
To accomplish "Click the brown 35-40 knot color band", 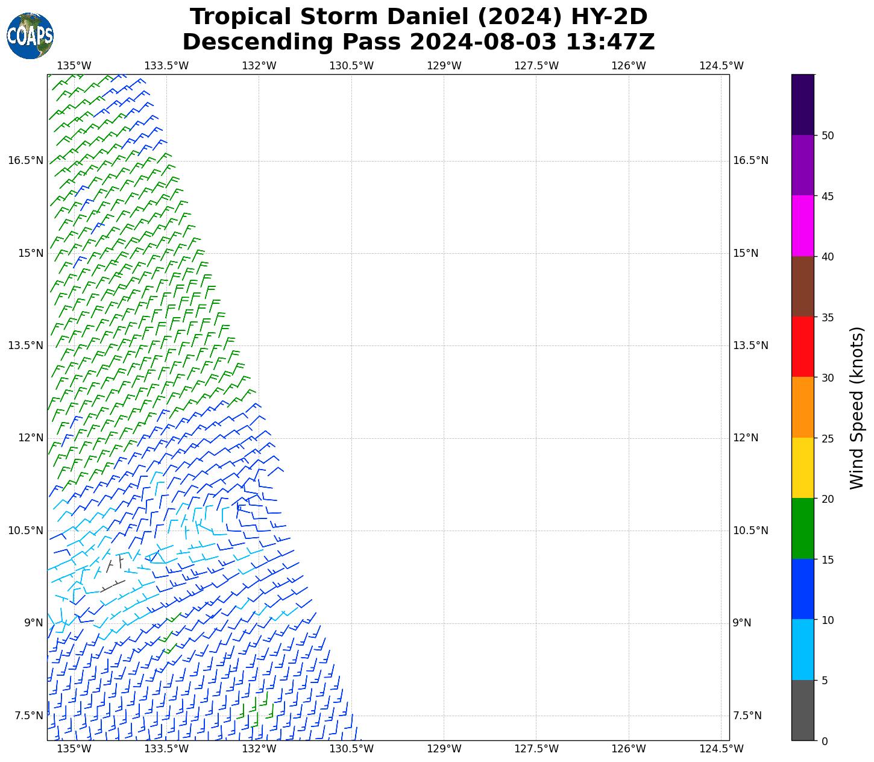I will click(x=802, y=286).
